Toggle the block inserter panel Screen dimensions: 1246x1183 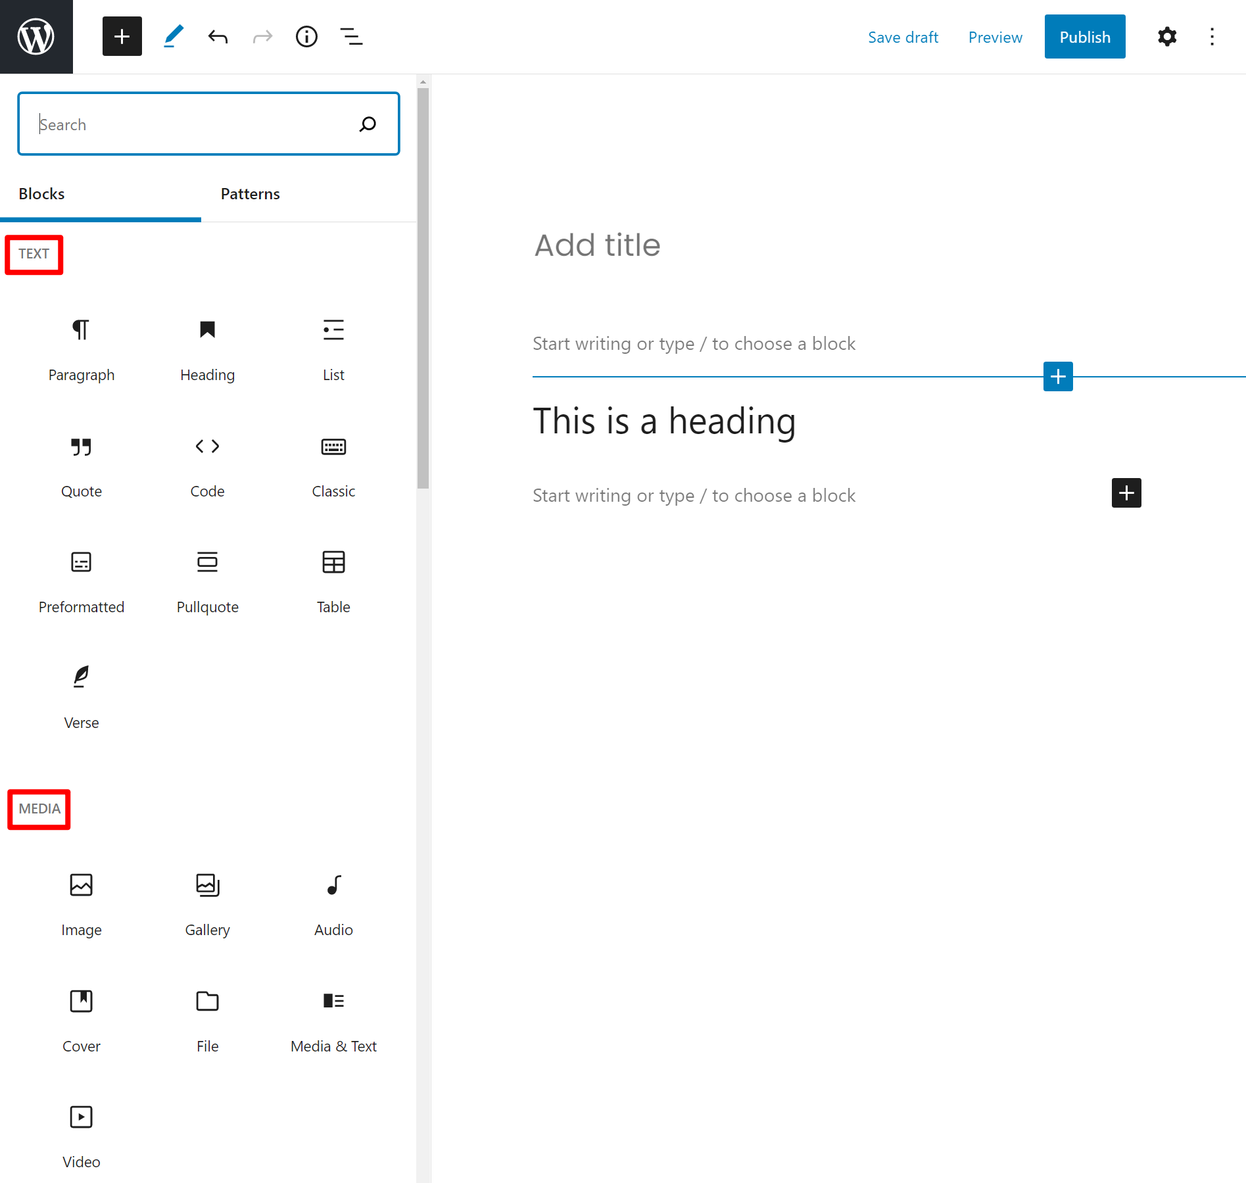point(122,37)
